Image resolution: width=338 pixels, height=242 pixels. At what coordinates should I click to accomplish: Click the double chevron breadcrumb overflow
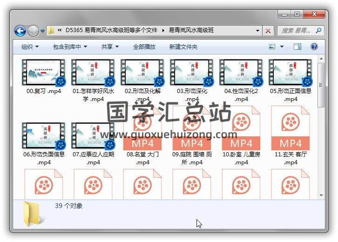pos(60,30)
